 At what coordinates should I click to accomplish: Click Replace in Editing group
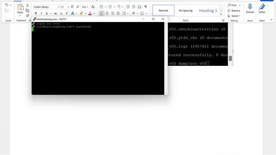pyautogui.click(x=234, y=10)
